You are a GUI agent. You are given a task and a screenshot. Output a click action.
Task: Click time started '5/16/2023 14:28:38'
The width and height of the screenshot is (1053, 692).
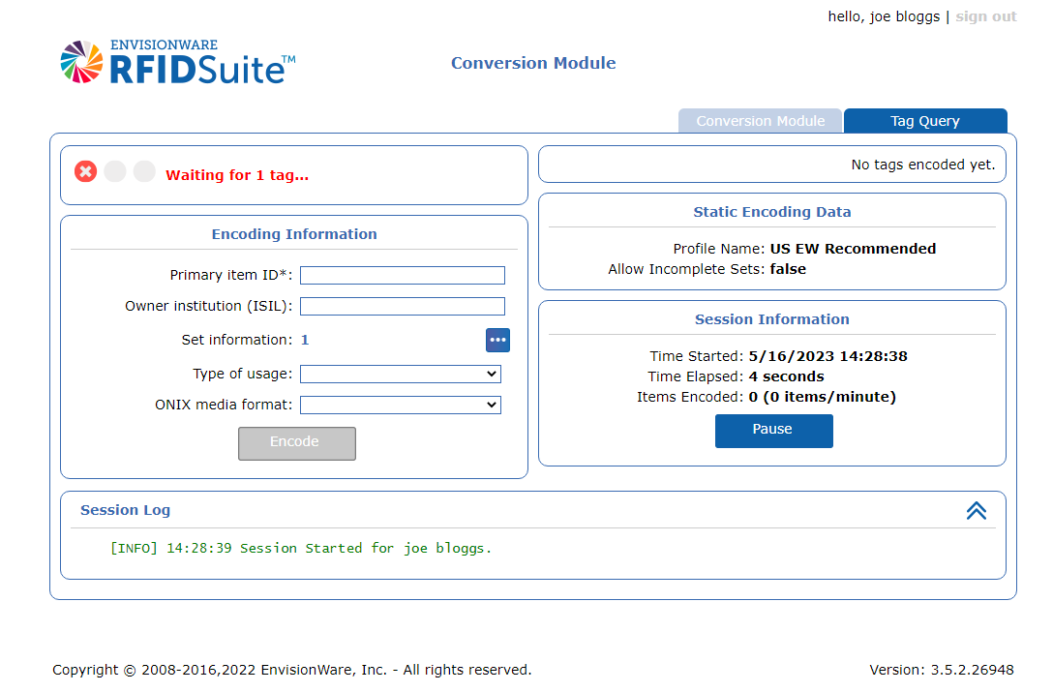828,356
